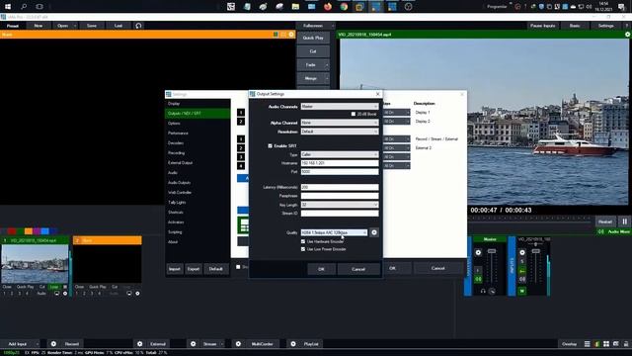Select the video input thumbnail

(36, 264)
